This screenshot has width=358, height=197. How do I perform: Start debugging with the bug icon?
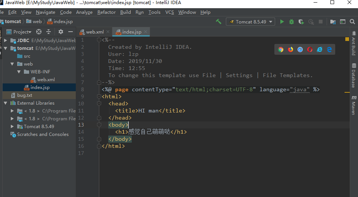point(292,22)
